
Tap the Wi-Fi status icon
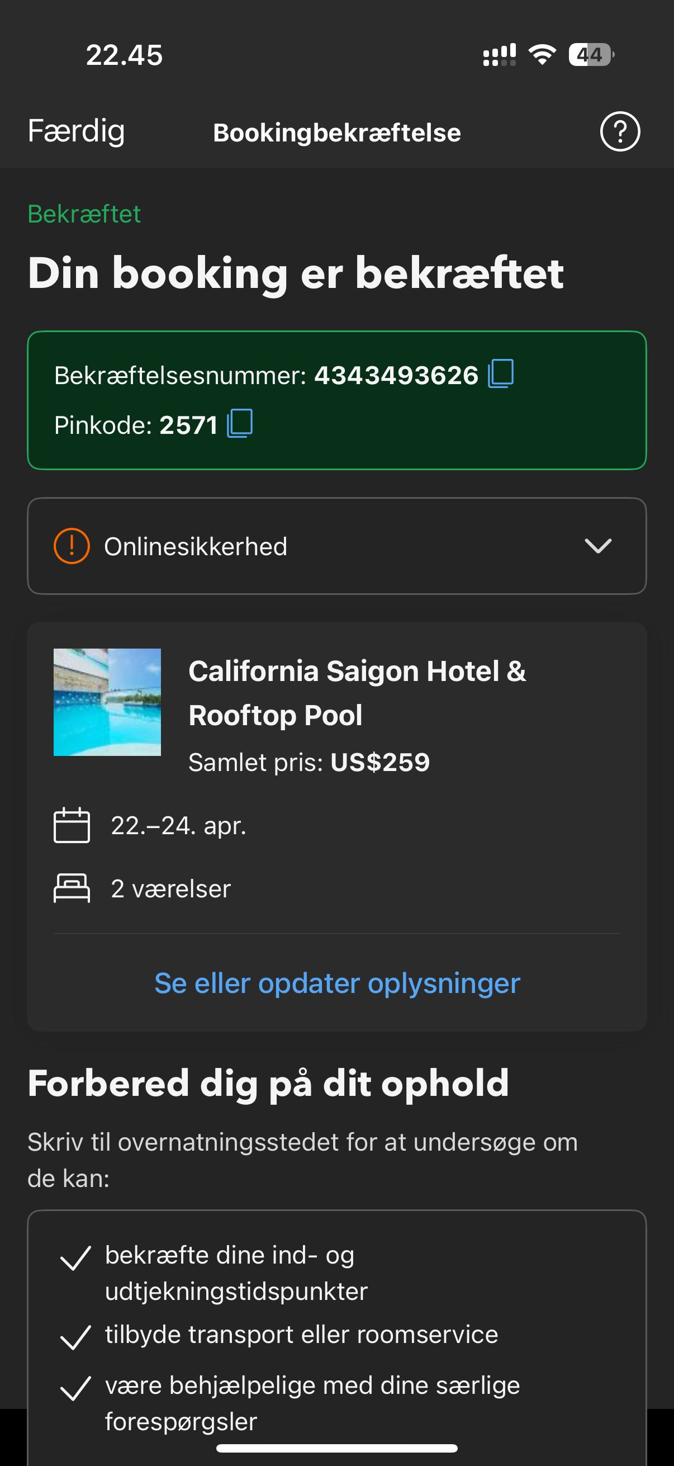click(x=542, y=55)
